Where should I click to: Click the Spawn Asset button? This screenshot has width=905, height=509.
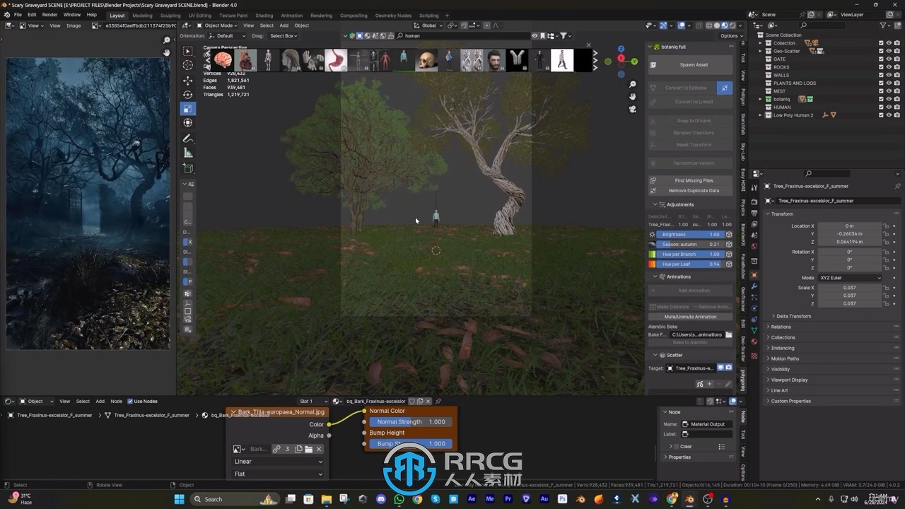690,64
